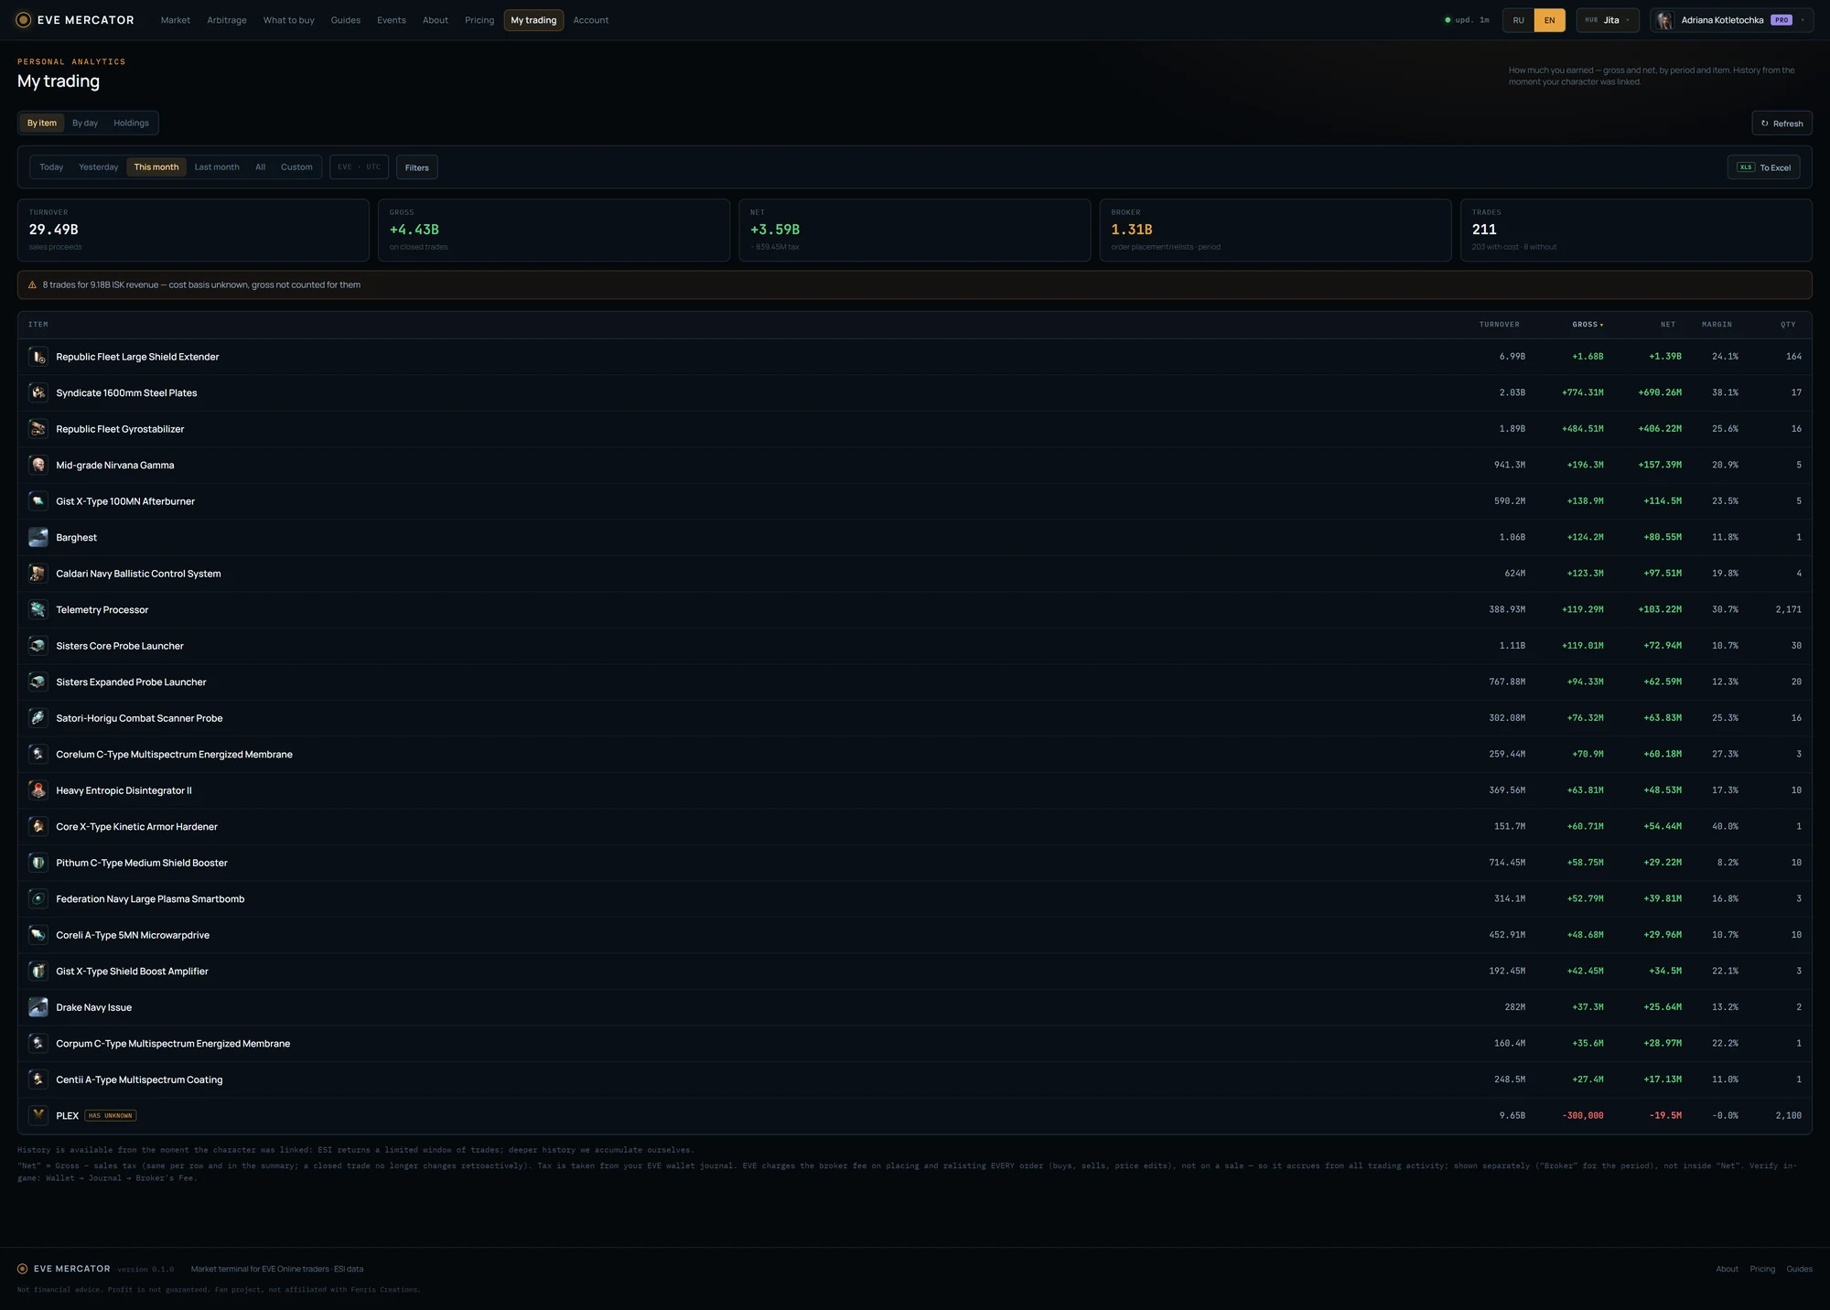The height and width of the screenshot is (1310, 1830).
Task: Click the Mid-grade Nirvana Gamma implant icon
Action: [x=38, y=465]
